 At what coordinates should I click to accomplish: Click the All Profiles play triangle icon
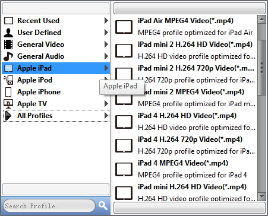pos(8,116)
